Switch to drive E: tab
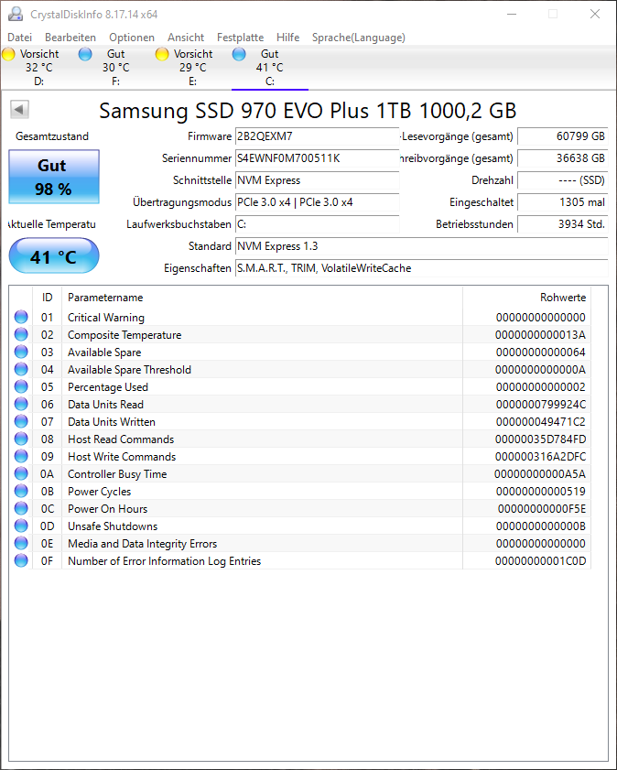This screenshot has width=617, height=770. pyautogui.click(x=192, y=68)
